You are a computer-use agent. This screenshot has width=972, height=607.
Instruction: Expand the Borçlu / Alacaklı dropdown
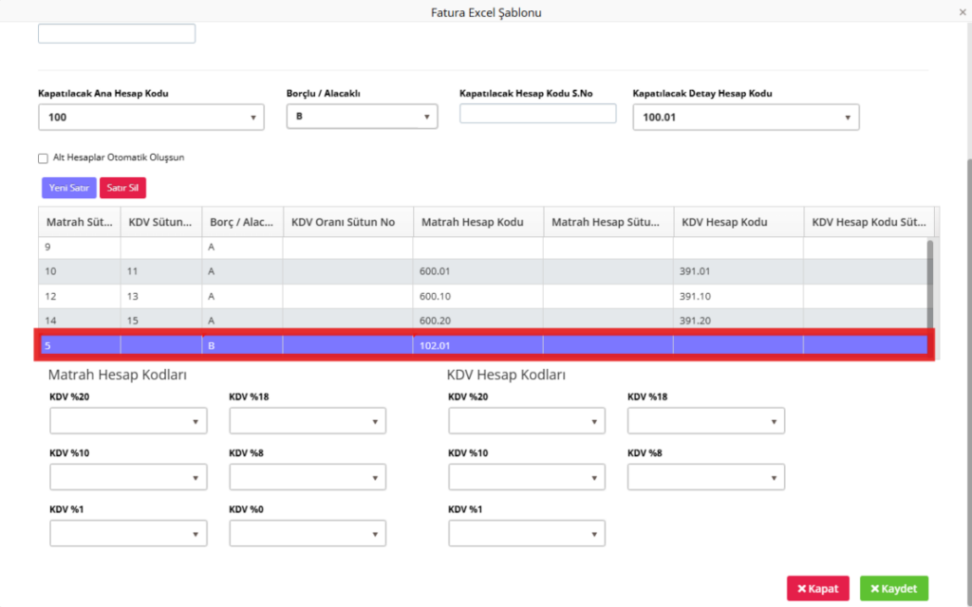coord(362,117)
